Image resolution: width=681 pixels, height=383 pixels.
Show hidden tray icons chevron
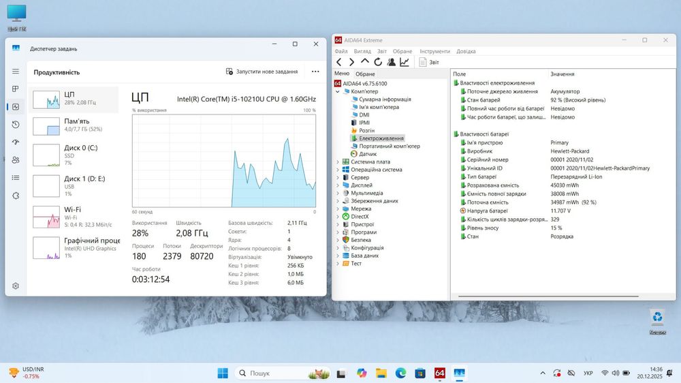click(543, 373)
